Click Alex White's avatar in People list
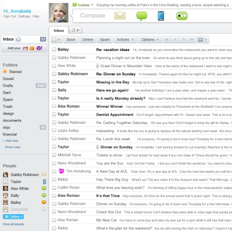232x231 pixels. pyautogui.click(x=5, y=189)
